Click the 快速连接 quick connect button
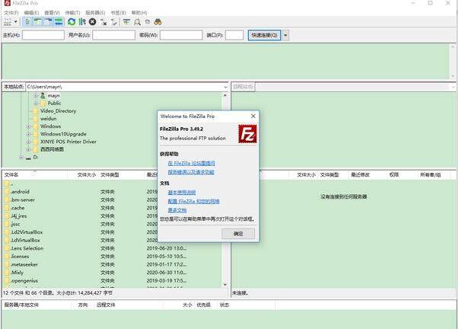Screen dimensions: 459x329 (x=264, y=36)
